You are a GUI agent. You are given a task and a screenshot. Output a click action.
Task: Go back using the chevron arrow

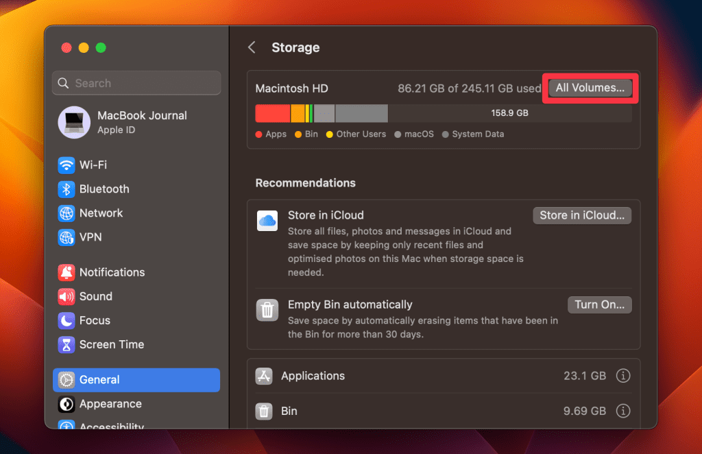click(252, 47)
